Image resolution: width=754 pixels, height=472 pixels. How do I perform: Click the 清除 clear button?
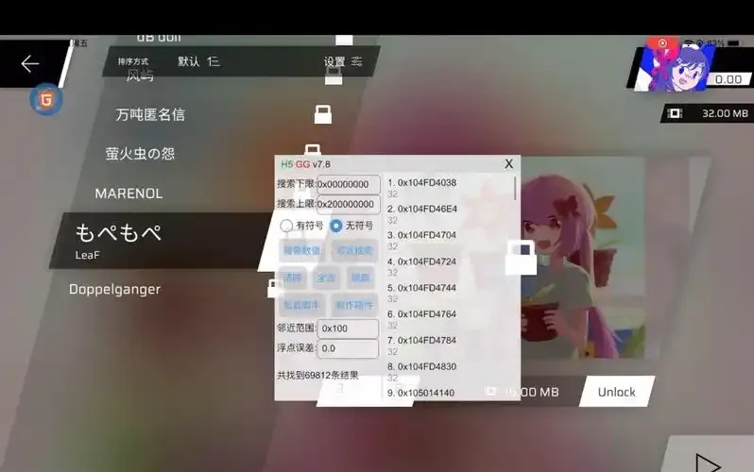pos(292,278)
